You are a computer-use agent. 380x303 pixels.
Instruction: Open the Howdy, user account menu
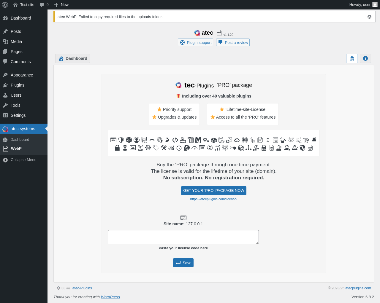coord(363,5)
